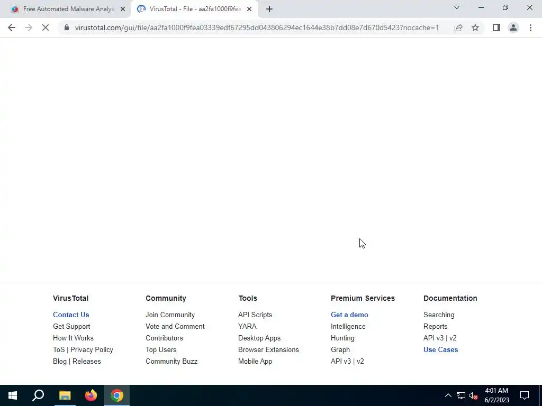Viewport: 542px width, 406px height.
Task: Click the Chrome taskbar icon
Action: tap(117, 395)
